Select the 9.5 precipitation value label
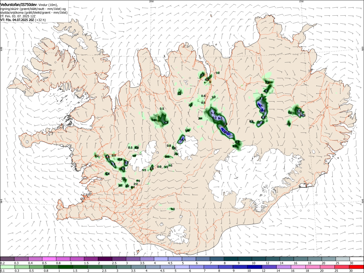Image resolution: width=364 pixels, height=273 pixels. point(220,118)
